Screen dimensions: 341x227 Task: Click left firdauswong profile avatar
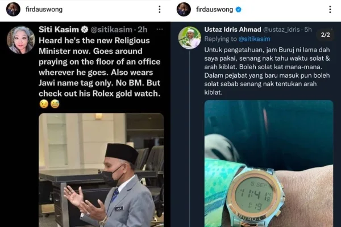pos(13,10)
